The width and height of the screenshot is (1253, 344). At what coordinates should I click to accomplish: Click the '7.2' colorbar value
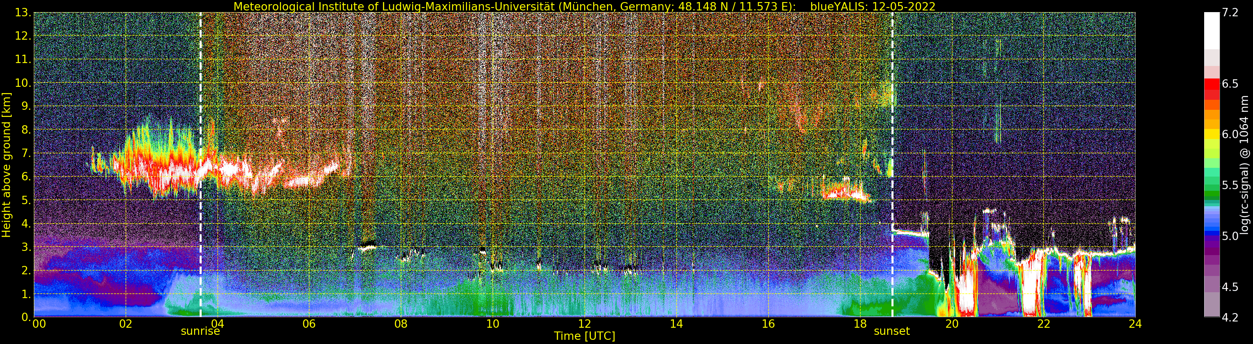pyautogui.click(x=1230, y=13)
